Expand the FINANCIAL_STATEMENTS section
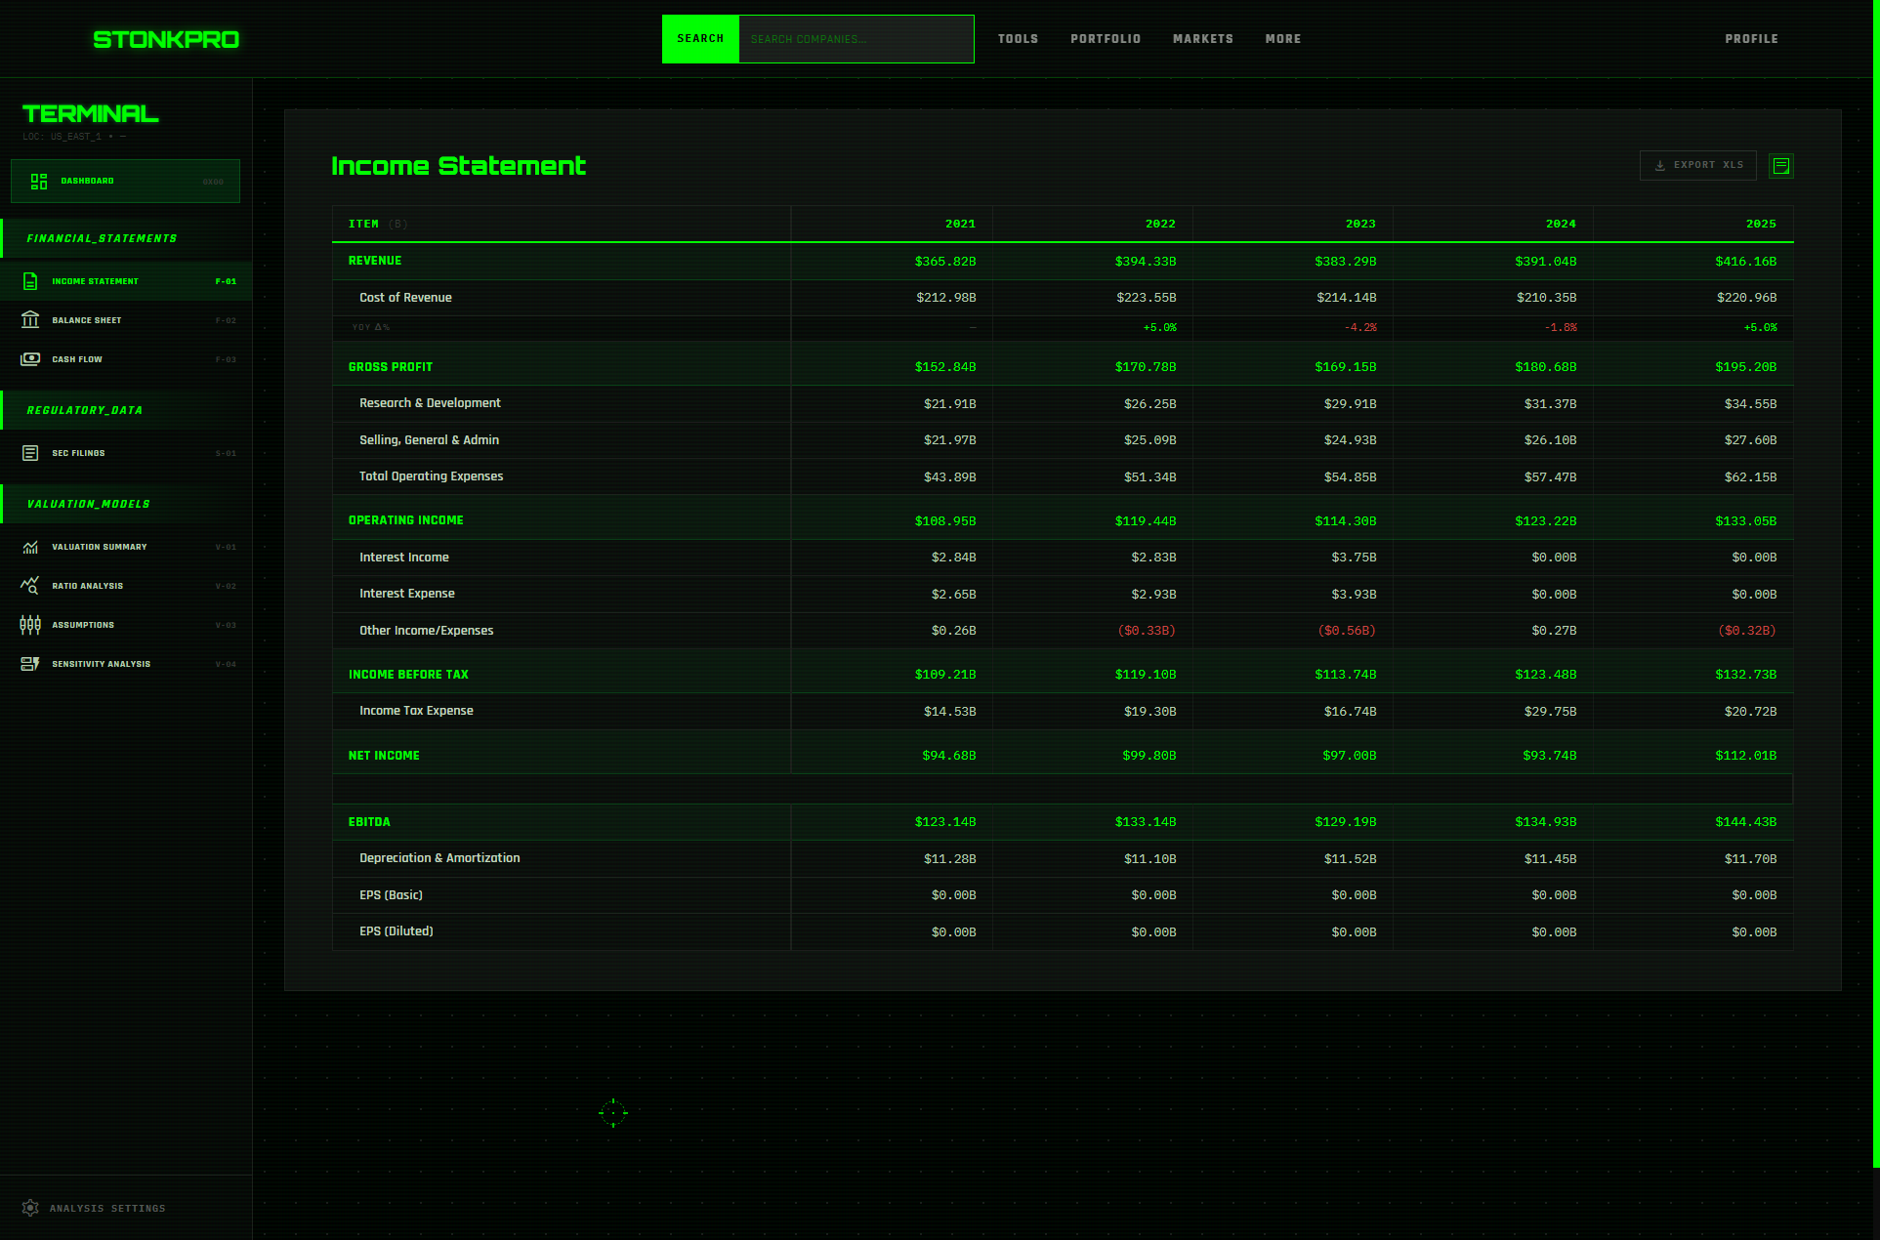 (102, 237)
